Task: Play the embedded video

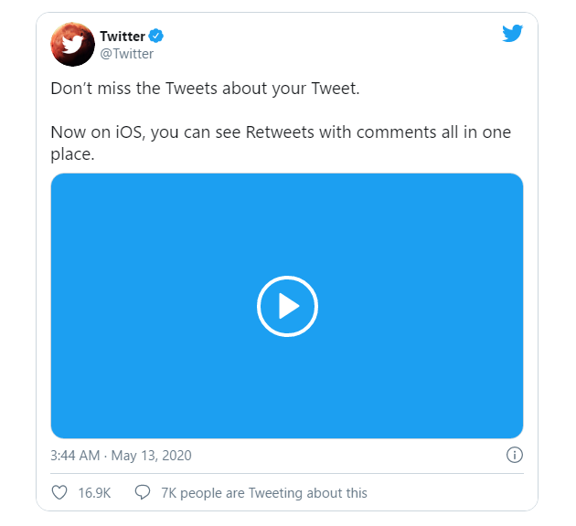Action: [287, 306]
